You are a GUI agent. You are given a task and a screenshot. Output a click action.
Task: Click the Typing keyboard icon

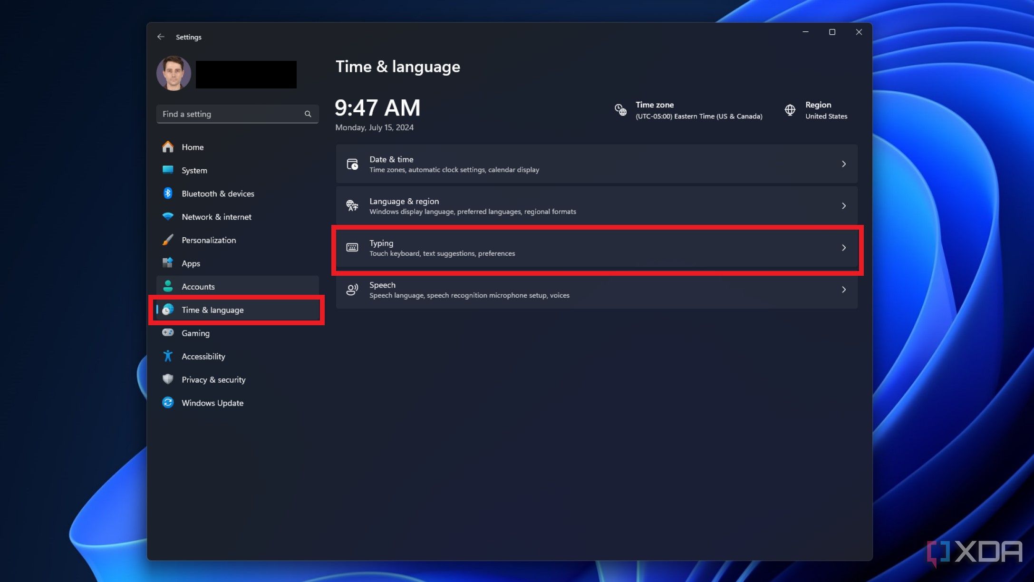[352, 247]
